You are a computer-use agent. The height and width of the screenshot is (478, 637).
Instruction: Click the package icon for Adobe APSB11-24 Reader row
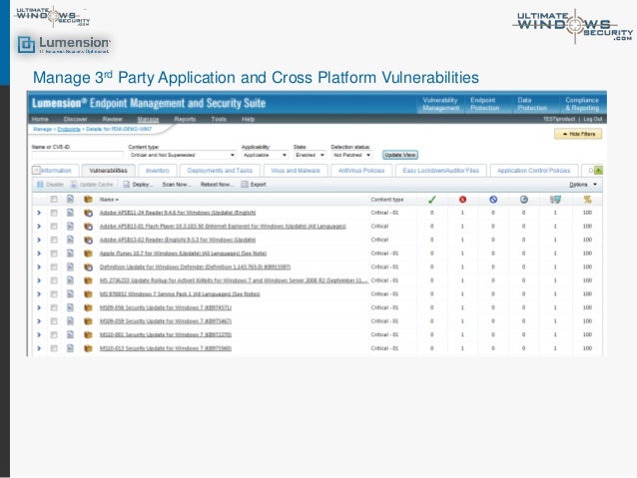[x=88, y=213]
